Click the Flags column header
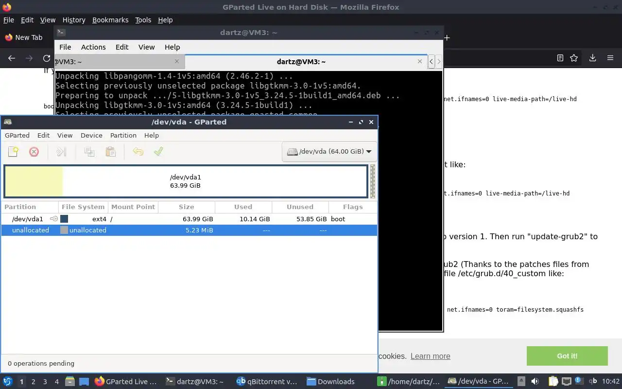This screenshot has width=622, height=389. pyautogui.click(x=353, y=207)
